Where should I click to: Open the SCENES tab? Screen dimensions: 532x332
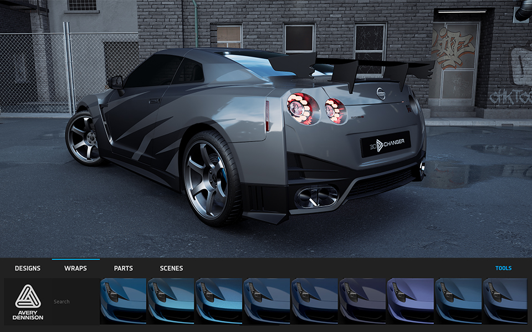[171, 268]
